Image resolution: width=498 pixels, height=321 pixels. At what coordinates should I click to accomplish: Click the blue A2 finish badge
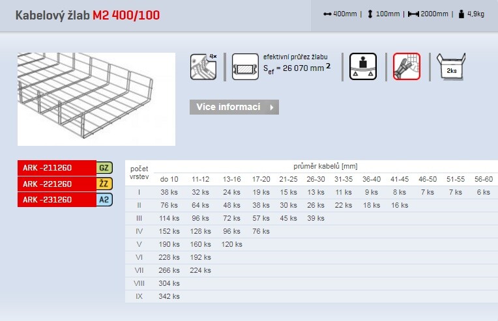point(104,200)
